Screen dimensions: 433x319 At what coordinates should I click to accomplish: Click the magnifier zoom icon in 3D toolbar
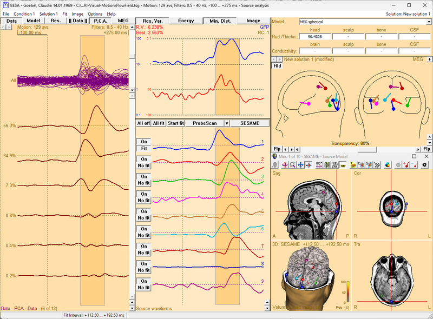[292, 164]
